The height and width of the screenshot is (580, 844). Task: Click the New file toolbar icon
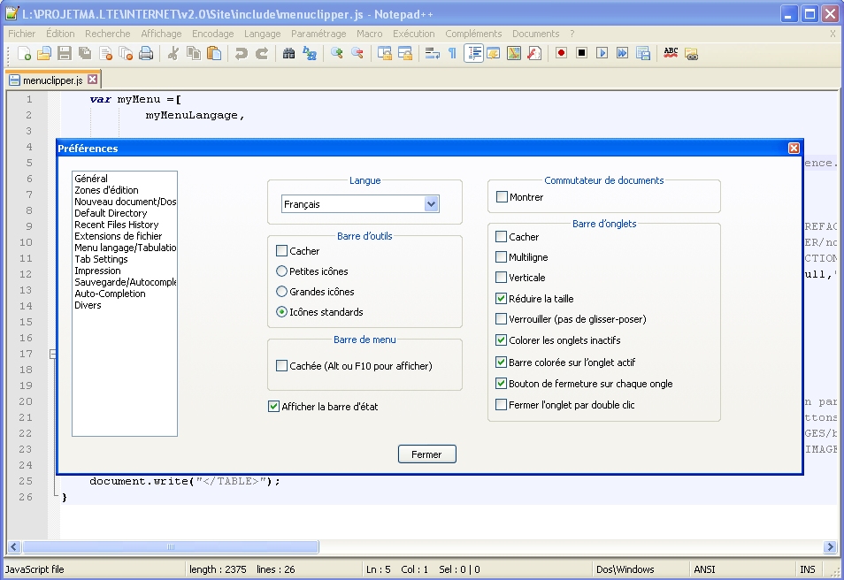[x=25, y=54]
